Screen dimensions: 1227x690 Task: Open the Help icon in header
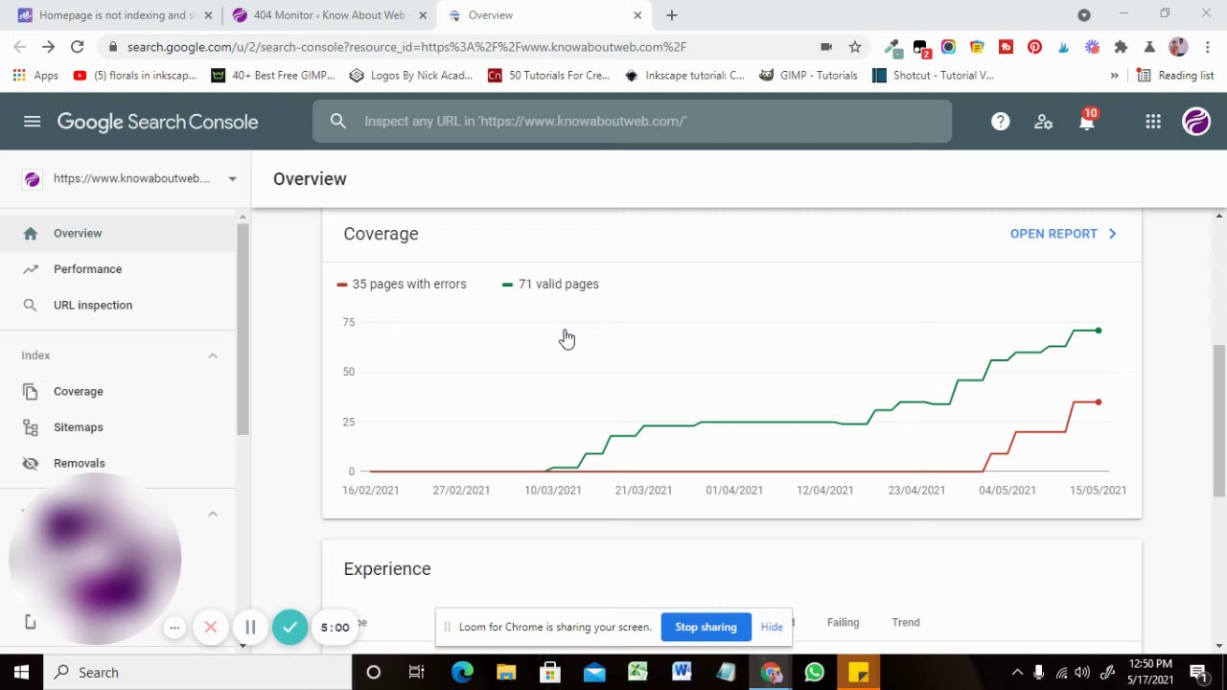pyautogui.click(x=1000, y=122)
